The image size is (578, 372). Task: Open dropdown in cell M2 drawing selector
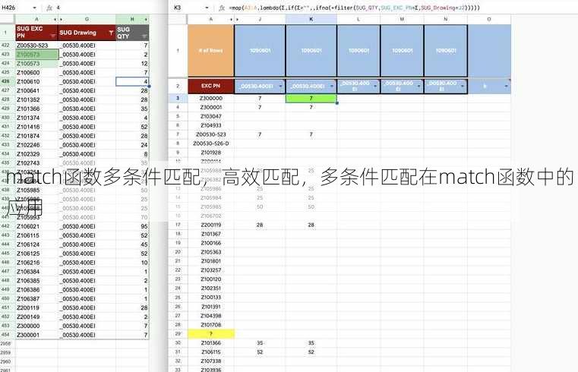click(x=418, y=87)
